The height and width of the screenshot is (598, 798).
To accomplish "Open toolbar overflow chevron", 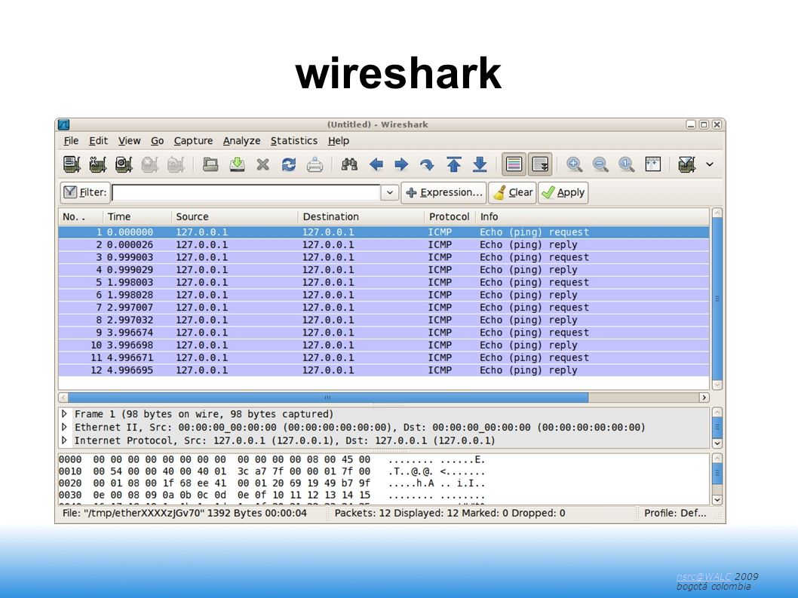I will click(x=710, y=164).
